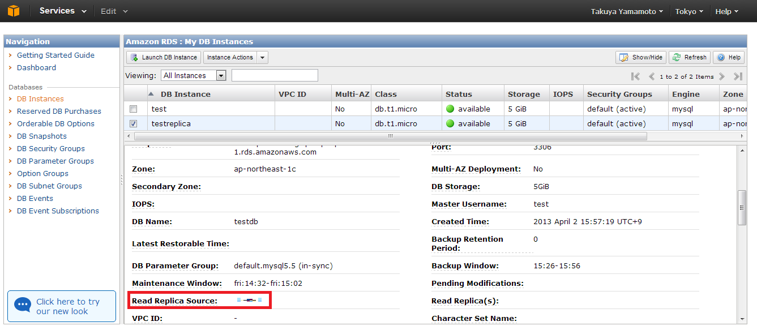The image size is (757, 330).
Task: Open the Viewing All Instances combo box
Action: tap(194, 75)
